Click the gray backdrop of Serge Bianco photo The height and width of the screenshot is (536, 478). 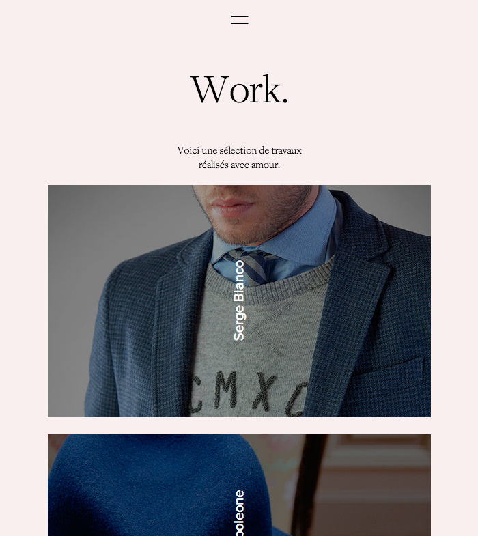click(x=102, y=222)
